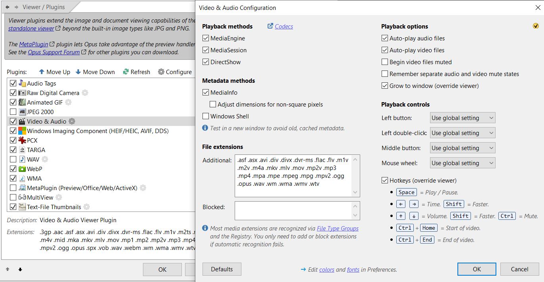Click the WebP plugin icon
The width and height of the screenshot is (544, 282).
point(22,169)
